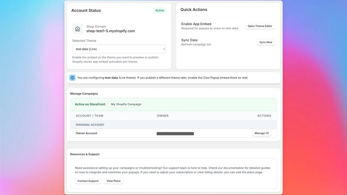The width and height of the screenshot is (347, 195).
Task: Click the redacted owner email cell
Action: pyautogui.click(x=175, y=133)
